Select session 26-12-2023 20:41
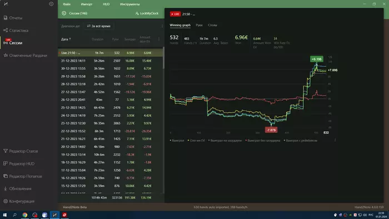This screenshot has width=389, height=219. (x=111, y=99)
